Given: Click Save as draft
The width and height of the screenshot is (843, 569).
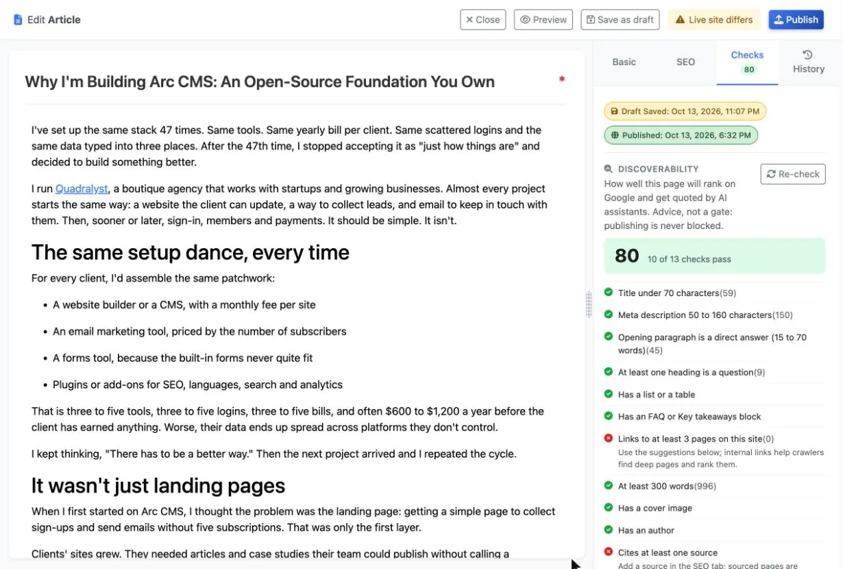Looking at the screenshot, I should (620, 20).
